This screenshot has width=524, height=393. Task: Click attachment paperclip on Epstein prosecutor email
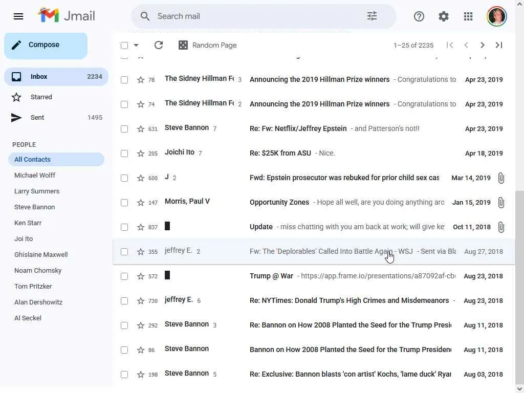[500, 178]
